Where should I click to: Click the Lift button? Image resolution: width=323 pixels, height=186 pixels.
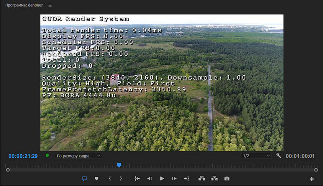pyautogui.click(x=201, y=179)
